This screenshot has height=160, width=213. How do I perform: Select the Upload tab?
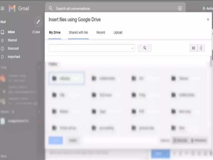(x=118, y=32)
